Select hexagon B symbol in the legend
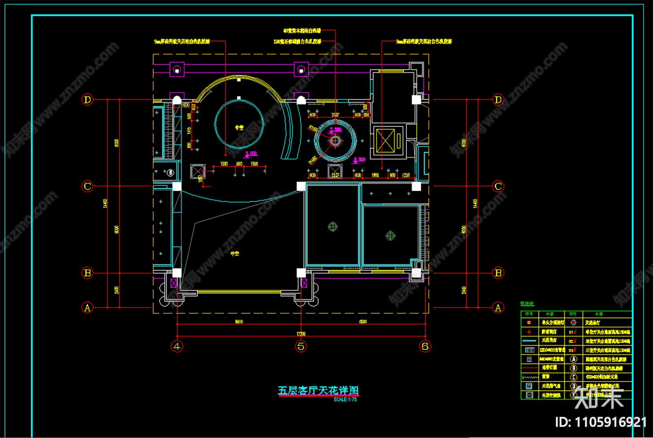653x438 pixels. [573, 368]
